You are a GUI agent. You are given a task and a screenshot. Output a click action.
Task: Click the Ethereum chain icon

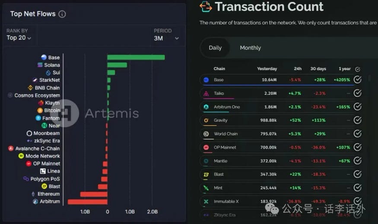[x=33, y=194]
